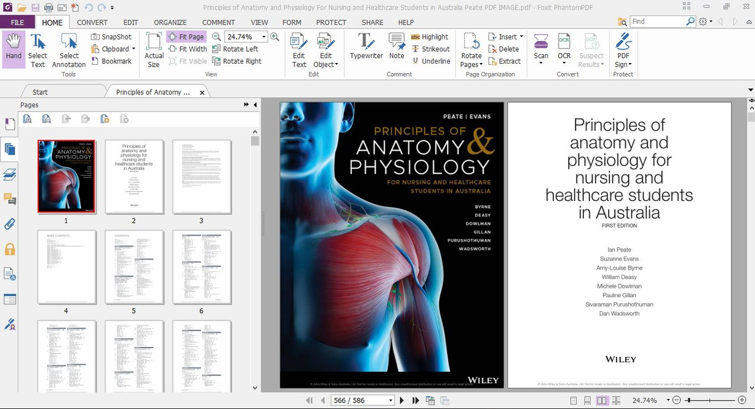Open the ribbon zoom percentage dropdown
This screenshot has height=409, width=755.
264,37
